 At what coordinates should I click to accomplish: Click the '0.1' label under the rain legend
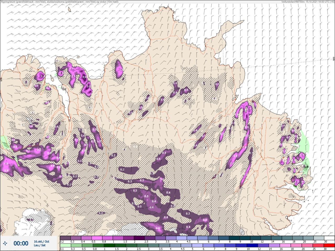coord(62,249)
